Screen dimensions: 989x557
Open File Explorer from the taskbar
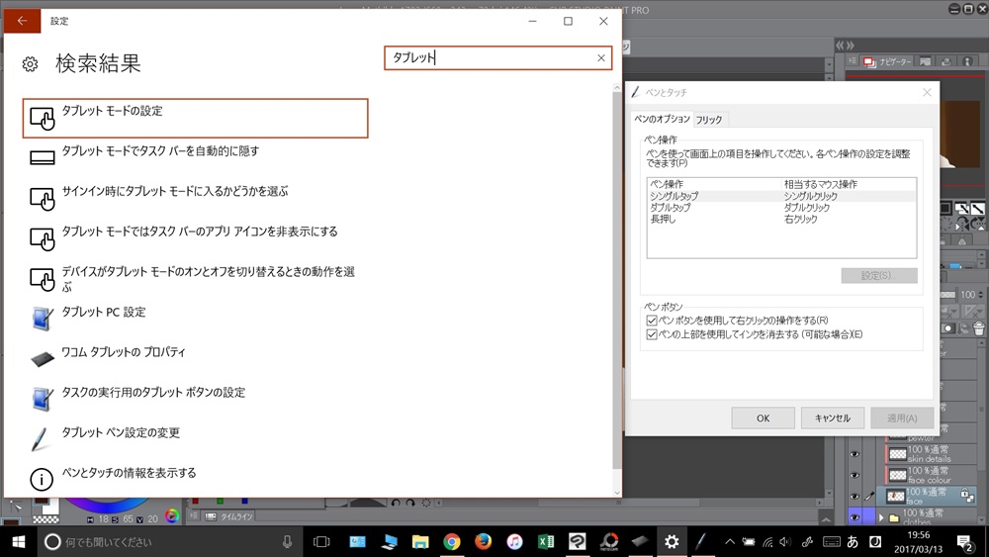click(419, 541)
